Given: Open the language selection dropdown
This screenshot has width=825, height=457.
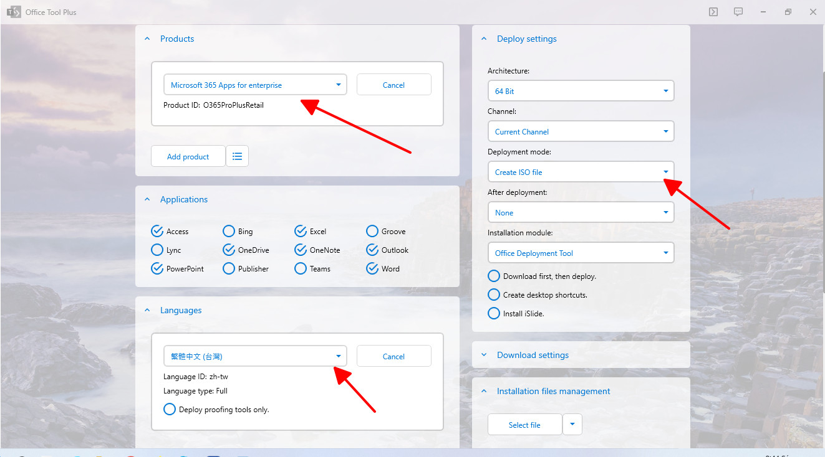Looking at the screenshot, I should 255,356.
